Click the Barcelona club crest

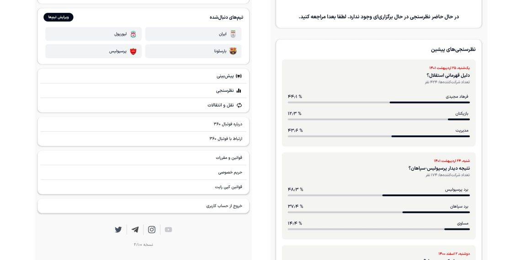pyautogui.click(x=233, y=51)
